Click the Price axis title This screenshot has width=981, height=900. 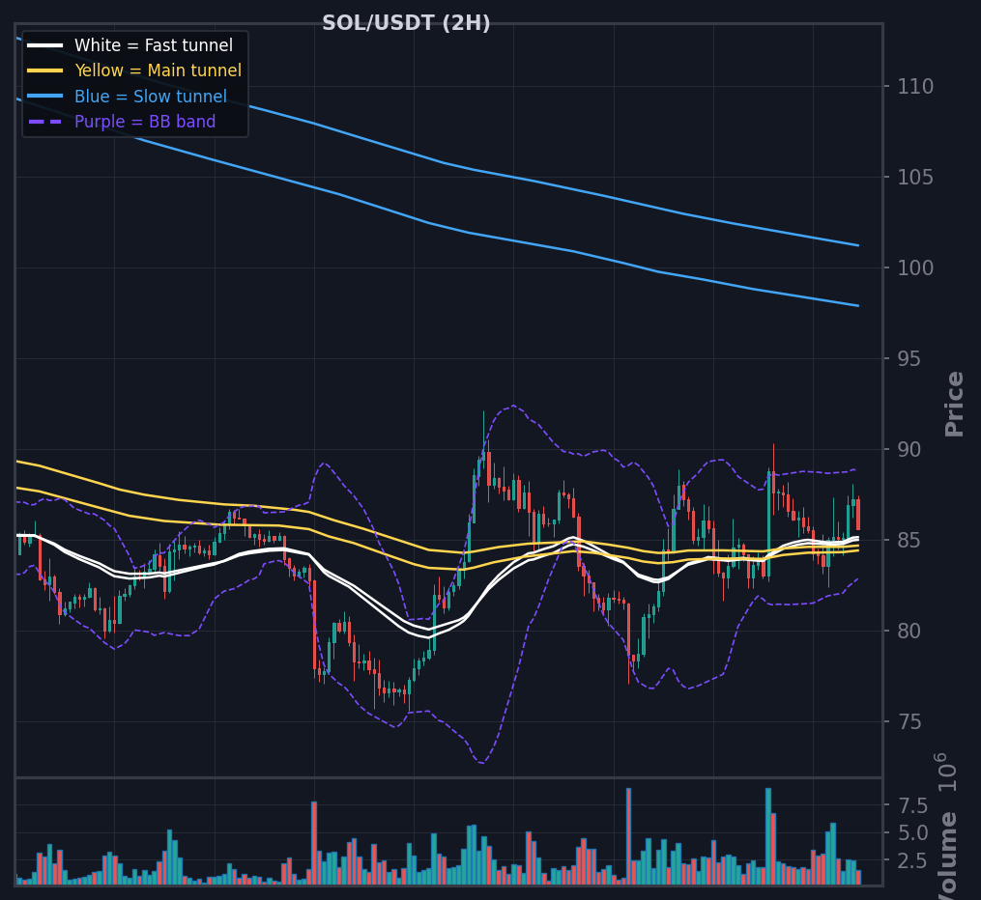coord(954,404)
